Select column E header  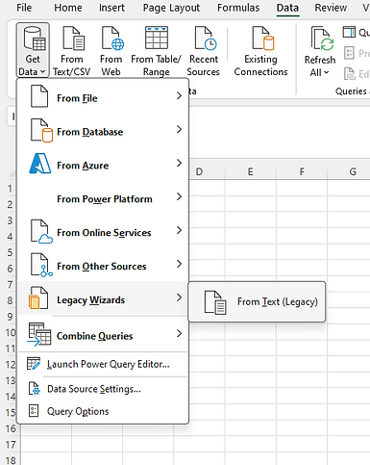[251, 171]
